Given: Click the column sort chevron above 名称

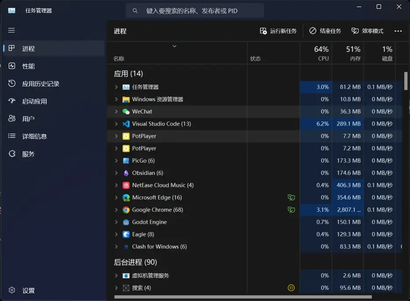Looking at the screenshot, I should pos(174,46).
